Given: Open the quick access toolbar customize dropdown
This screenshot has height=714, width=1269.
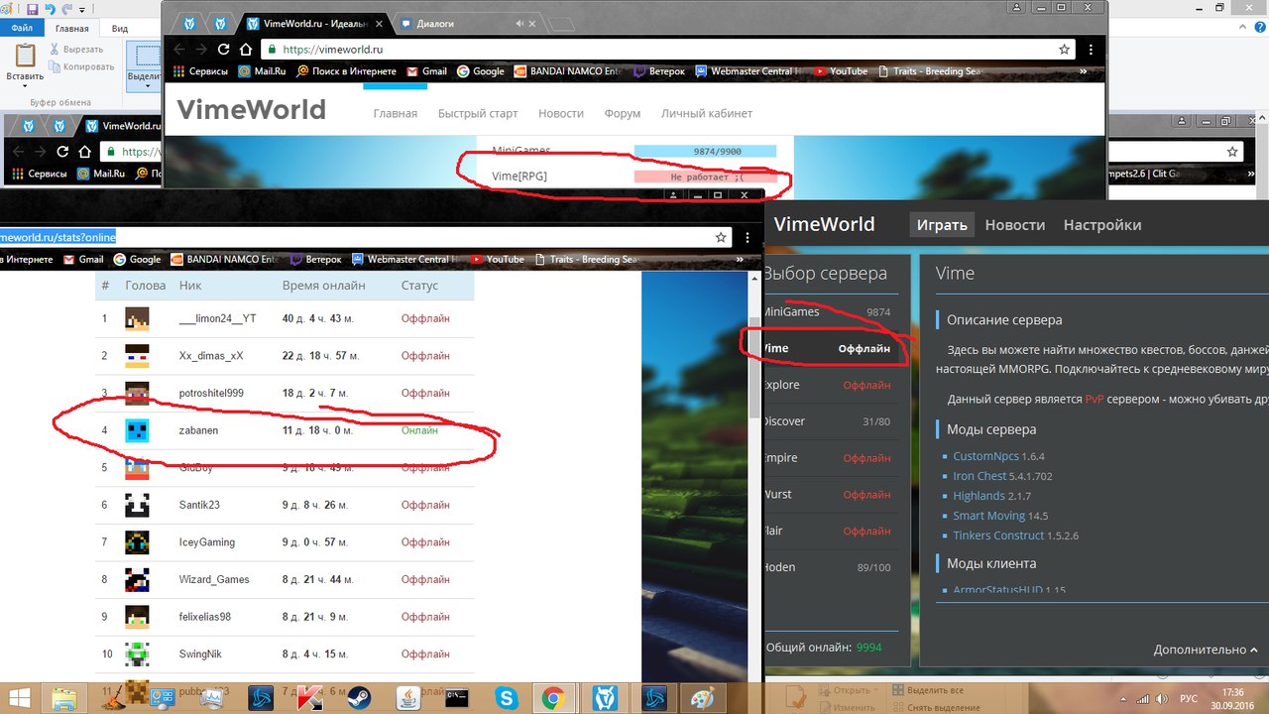Looking at the screenshot, I should click(81, 9).
